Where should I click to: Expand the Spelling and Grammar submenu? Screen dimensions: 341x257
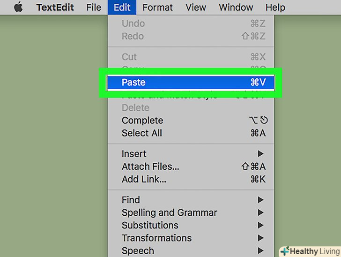pyautogui.click(x=169, y=212)
